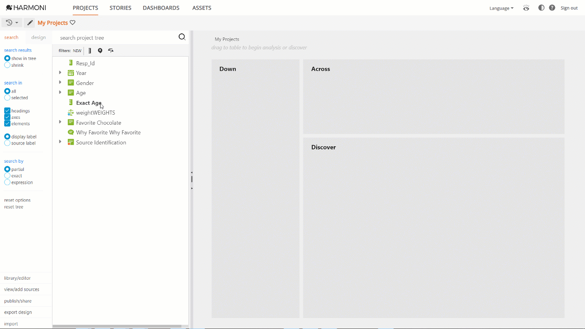Click the Exact Age ruler icon
Screen dimensions: 585x329
click(x=71, y=103)
